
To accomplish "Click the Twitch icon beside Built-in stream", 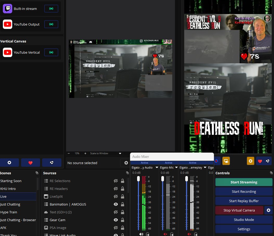I will coord(8,9).
